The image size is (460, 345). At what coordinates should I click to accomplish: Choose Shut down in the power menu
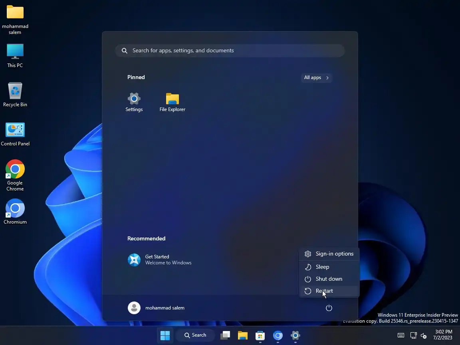pyautogui.click(x=329, y=279)
